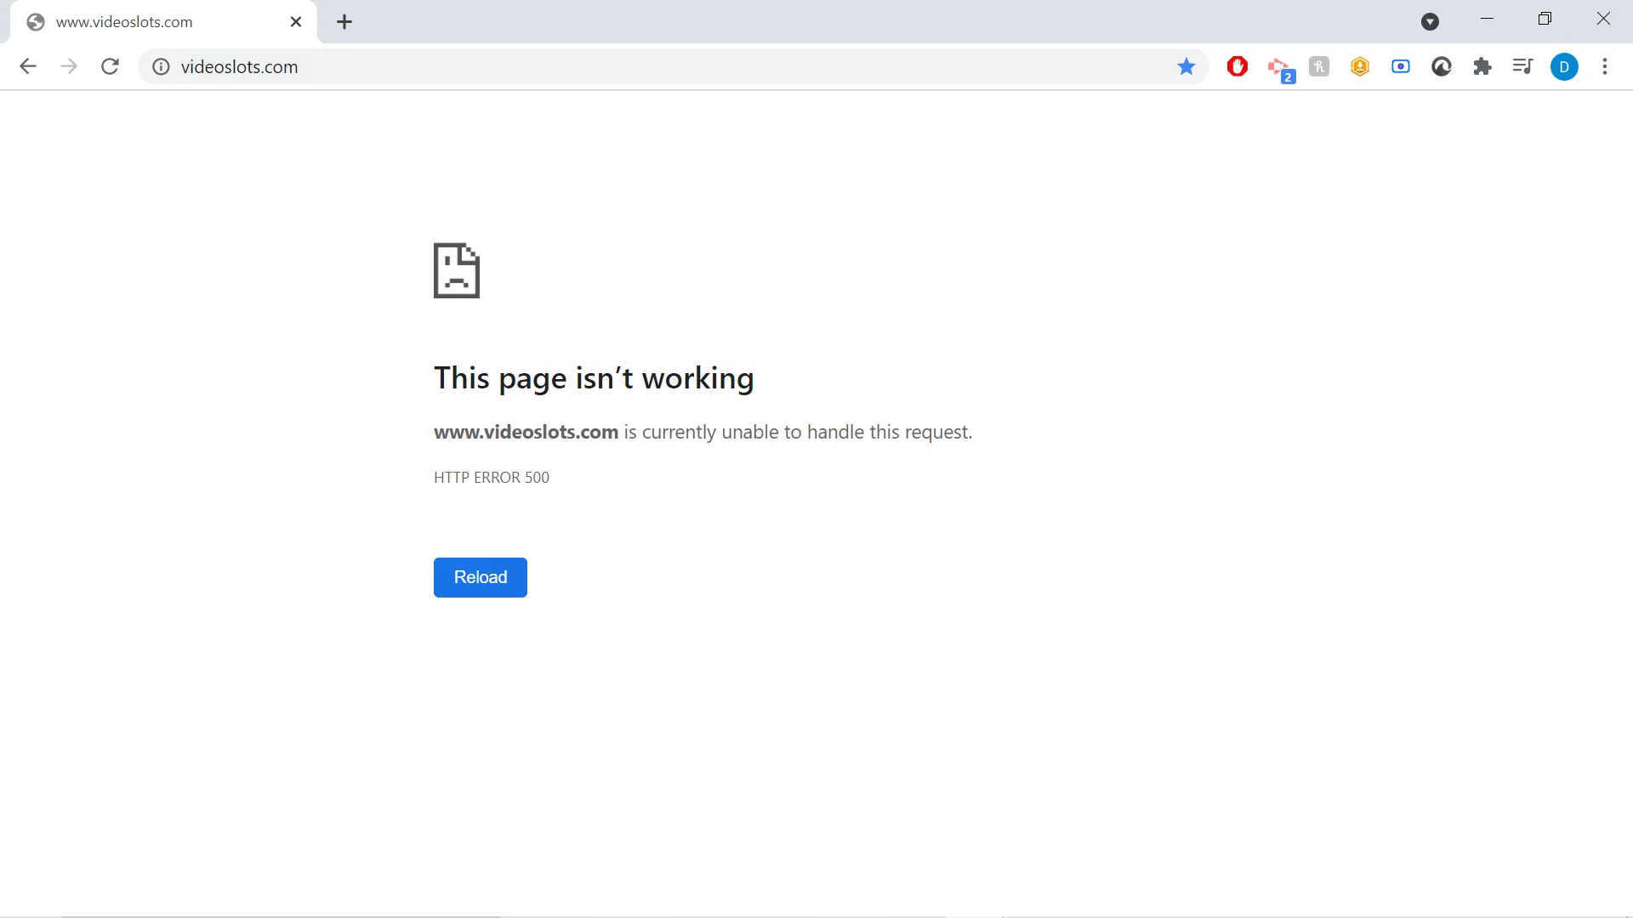The image size is (1633, 918).
Task: Open the blue screen recorder extension
Action: [1401, 66]
